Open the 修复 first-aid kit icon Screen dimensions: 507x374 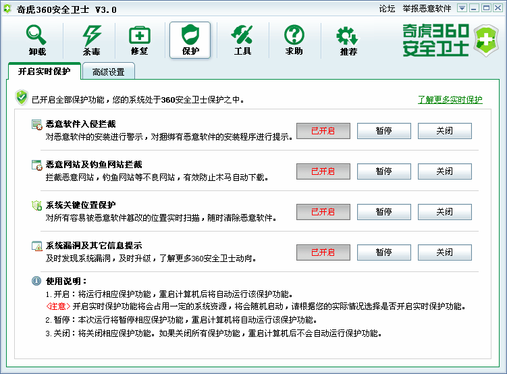pos(140,40)
